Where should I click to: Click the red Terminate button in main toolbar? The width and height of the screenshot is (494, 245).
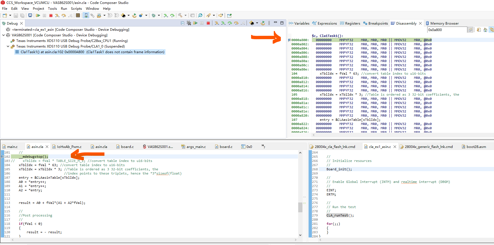coord(51,16)
